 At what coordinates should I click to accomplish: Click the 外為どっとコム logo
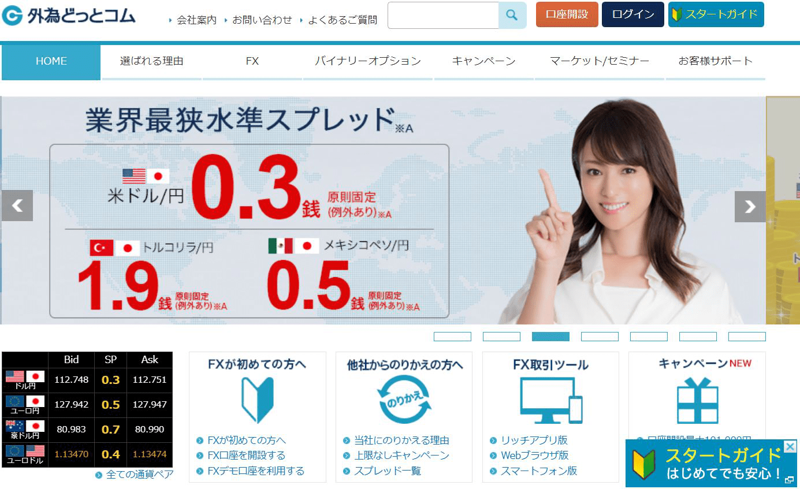click(x=68, y=16)
